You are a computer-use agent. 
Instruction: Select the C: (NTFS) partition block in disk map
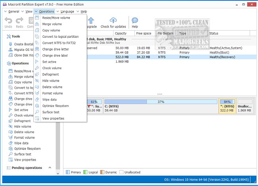click(160, 104)
